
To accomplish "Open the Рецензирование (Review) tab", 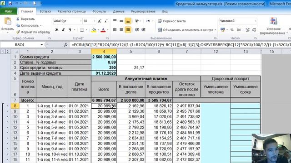I will coord(143,11).
